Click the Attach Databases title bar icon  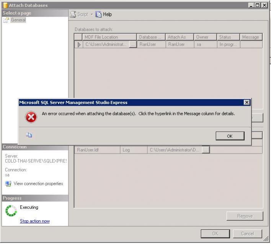[x=5, y=5]
